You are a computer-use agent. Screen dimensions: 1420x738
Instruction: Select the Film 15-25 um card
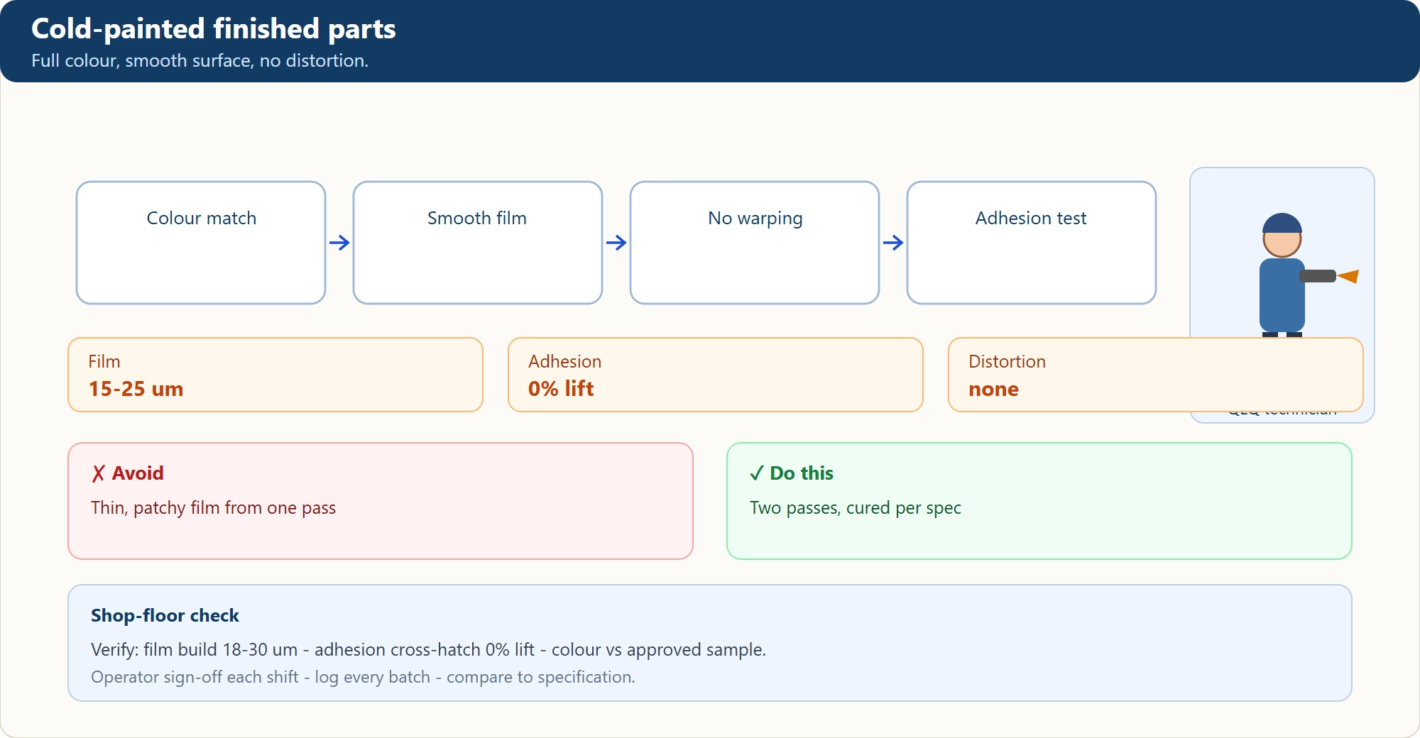(x=275, y=375)
